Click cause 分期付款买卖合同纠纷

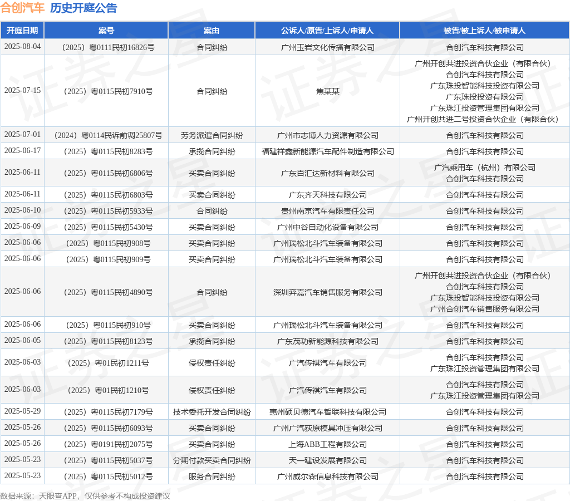click(x=212, y=460)
